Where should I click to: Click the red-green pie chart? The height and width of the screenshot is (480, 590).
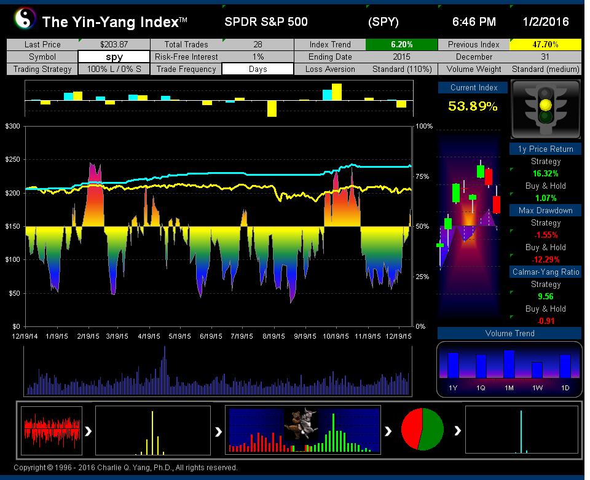[x=423, y=429]
